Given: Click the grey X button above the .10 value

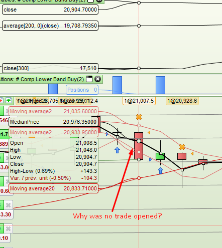Looking at the screenshot, I should 8,228.
